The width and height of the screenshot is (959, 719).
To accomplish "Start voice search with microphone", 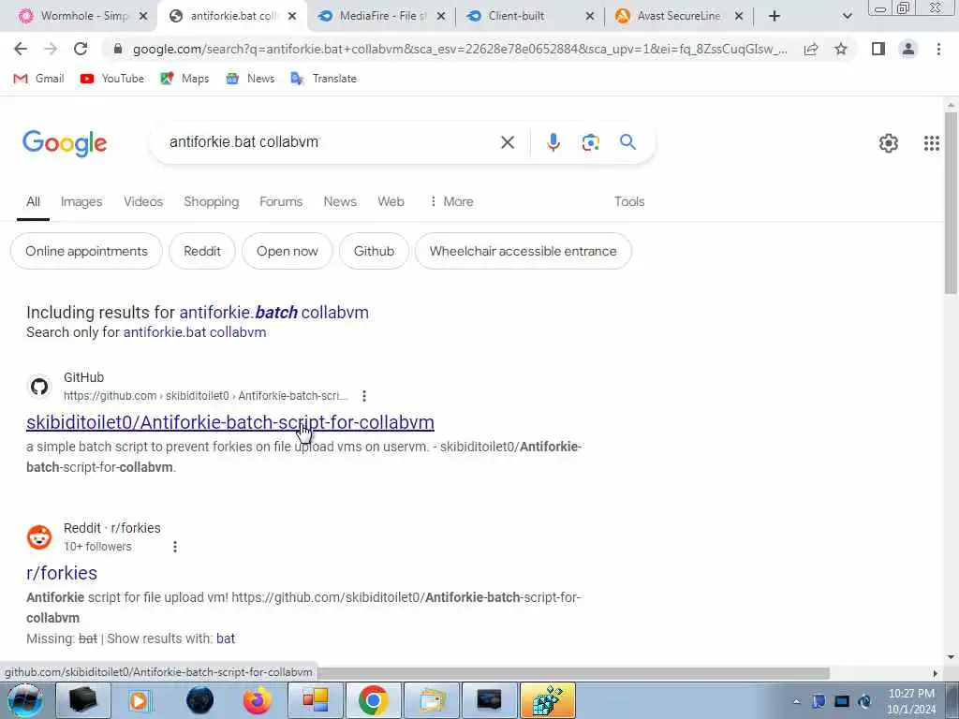I will pos(553,142).
